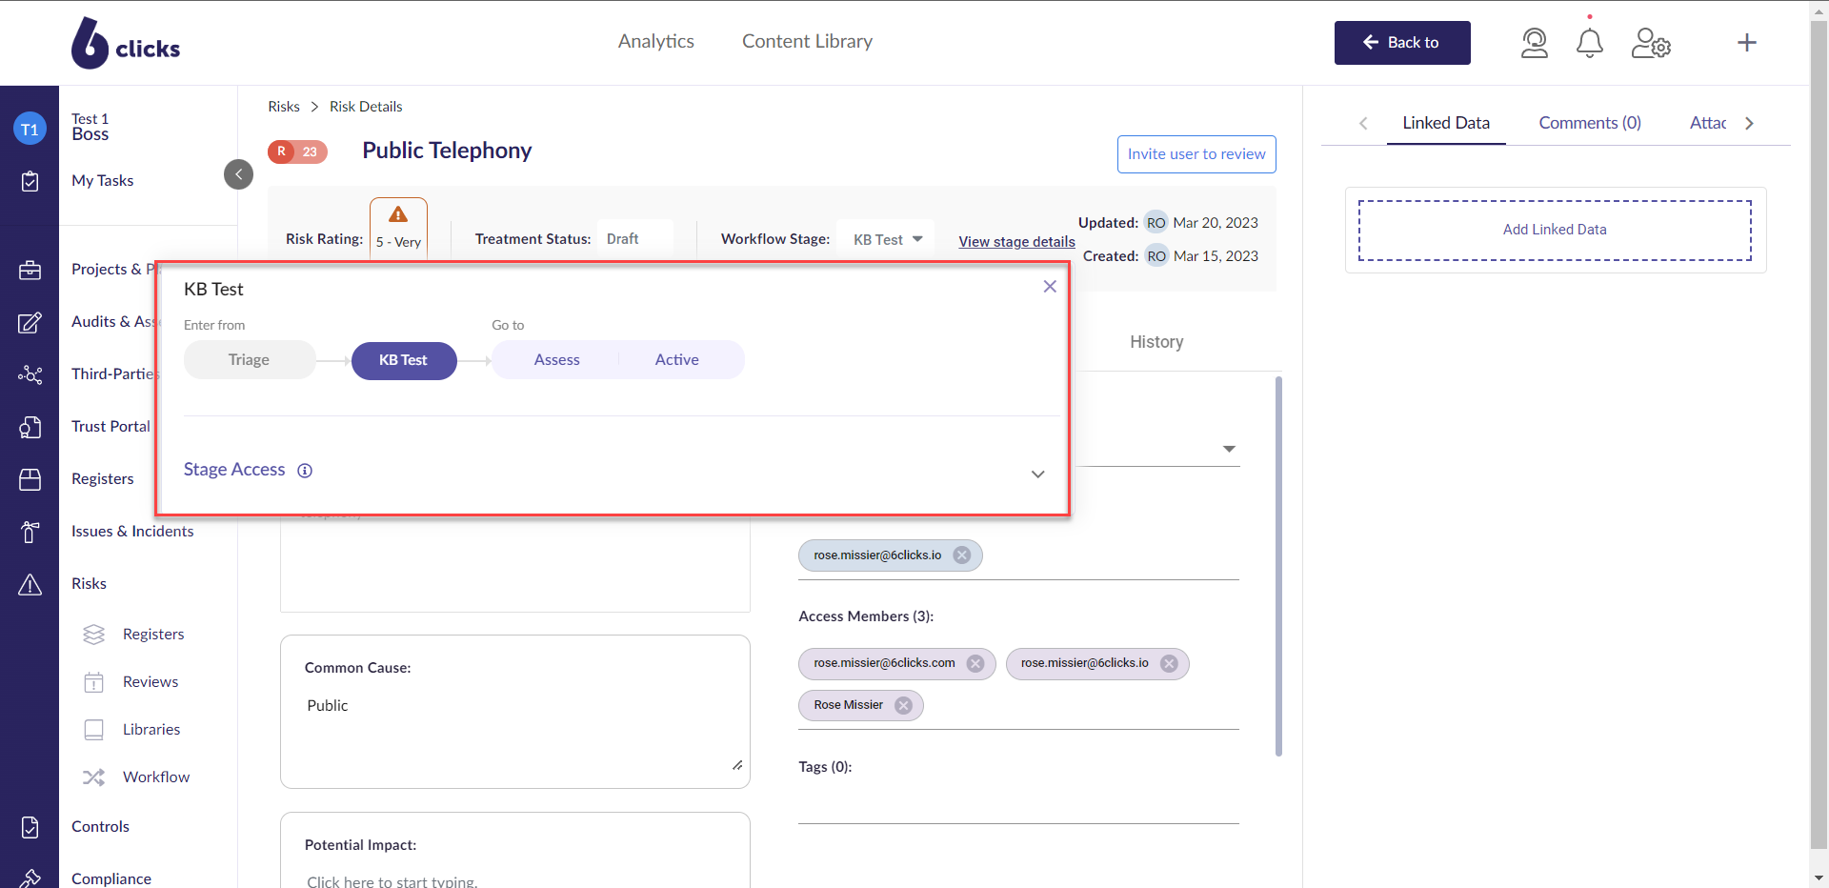Viewport: 1829px width, 888px height.
Task: Click the Invite user to review button
Action: [x=1196, y=153]
